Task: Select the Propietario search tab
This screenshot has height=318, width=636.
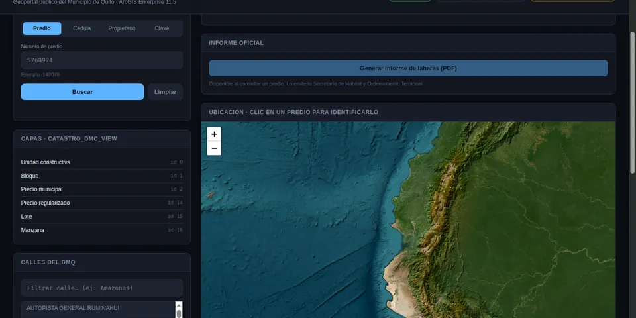Action: (122, 28)
